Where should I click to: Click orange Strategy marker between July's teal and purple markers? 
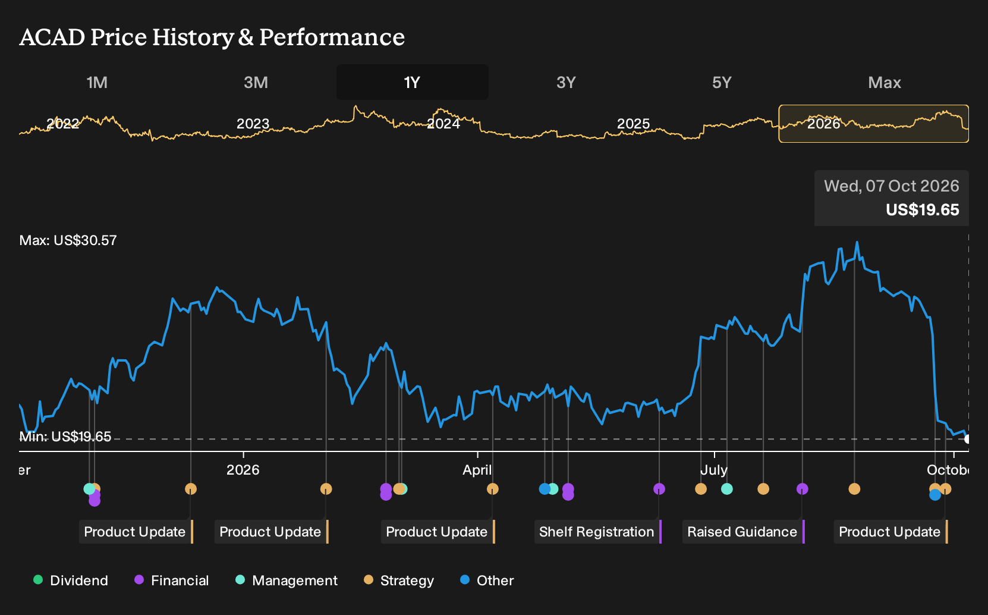point(763,489)
